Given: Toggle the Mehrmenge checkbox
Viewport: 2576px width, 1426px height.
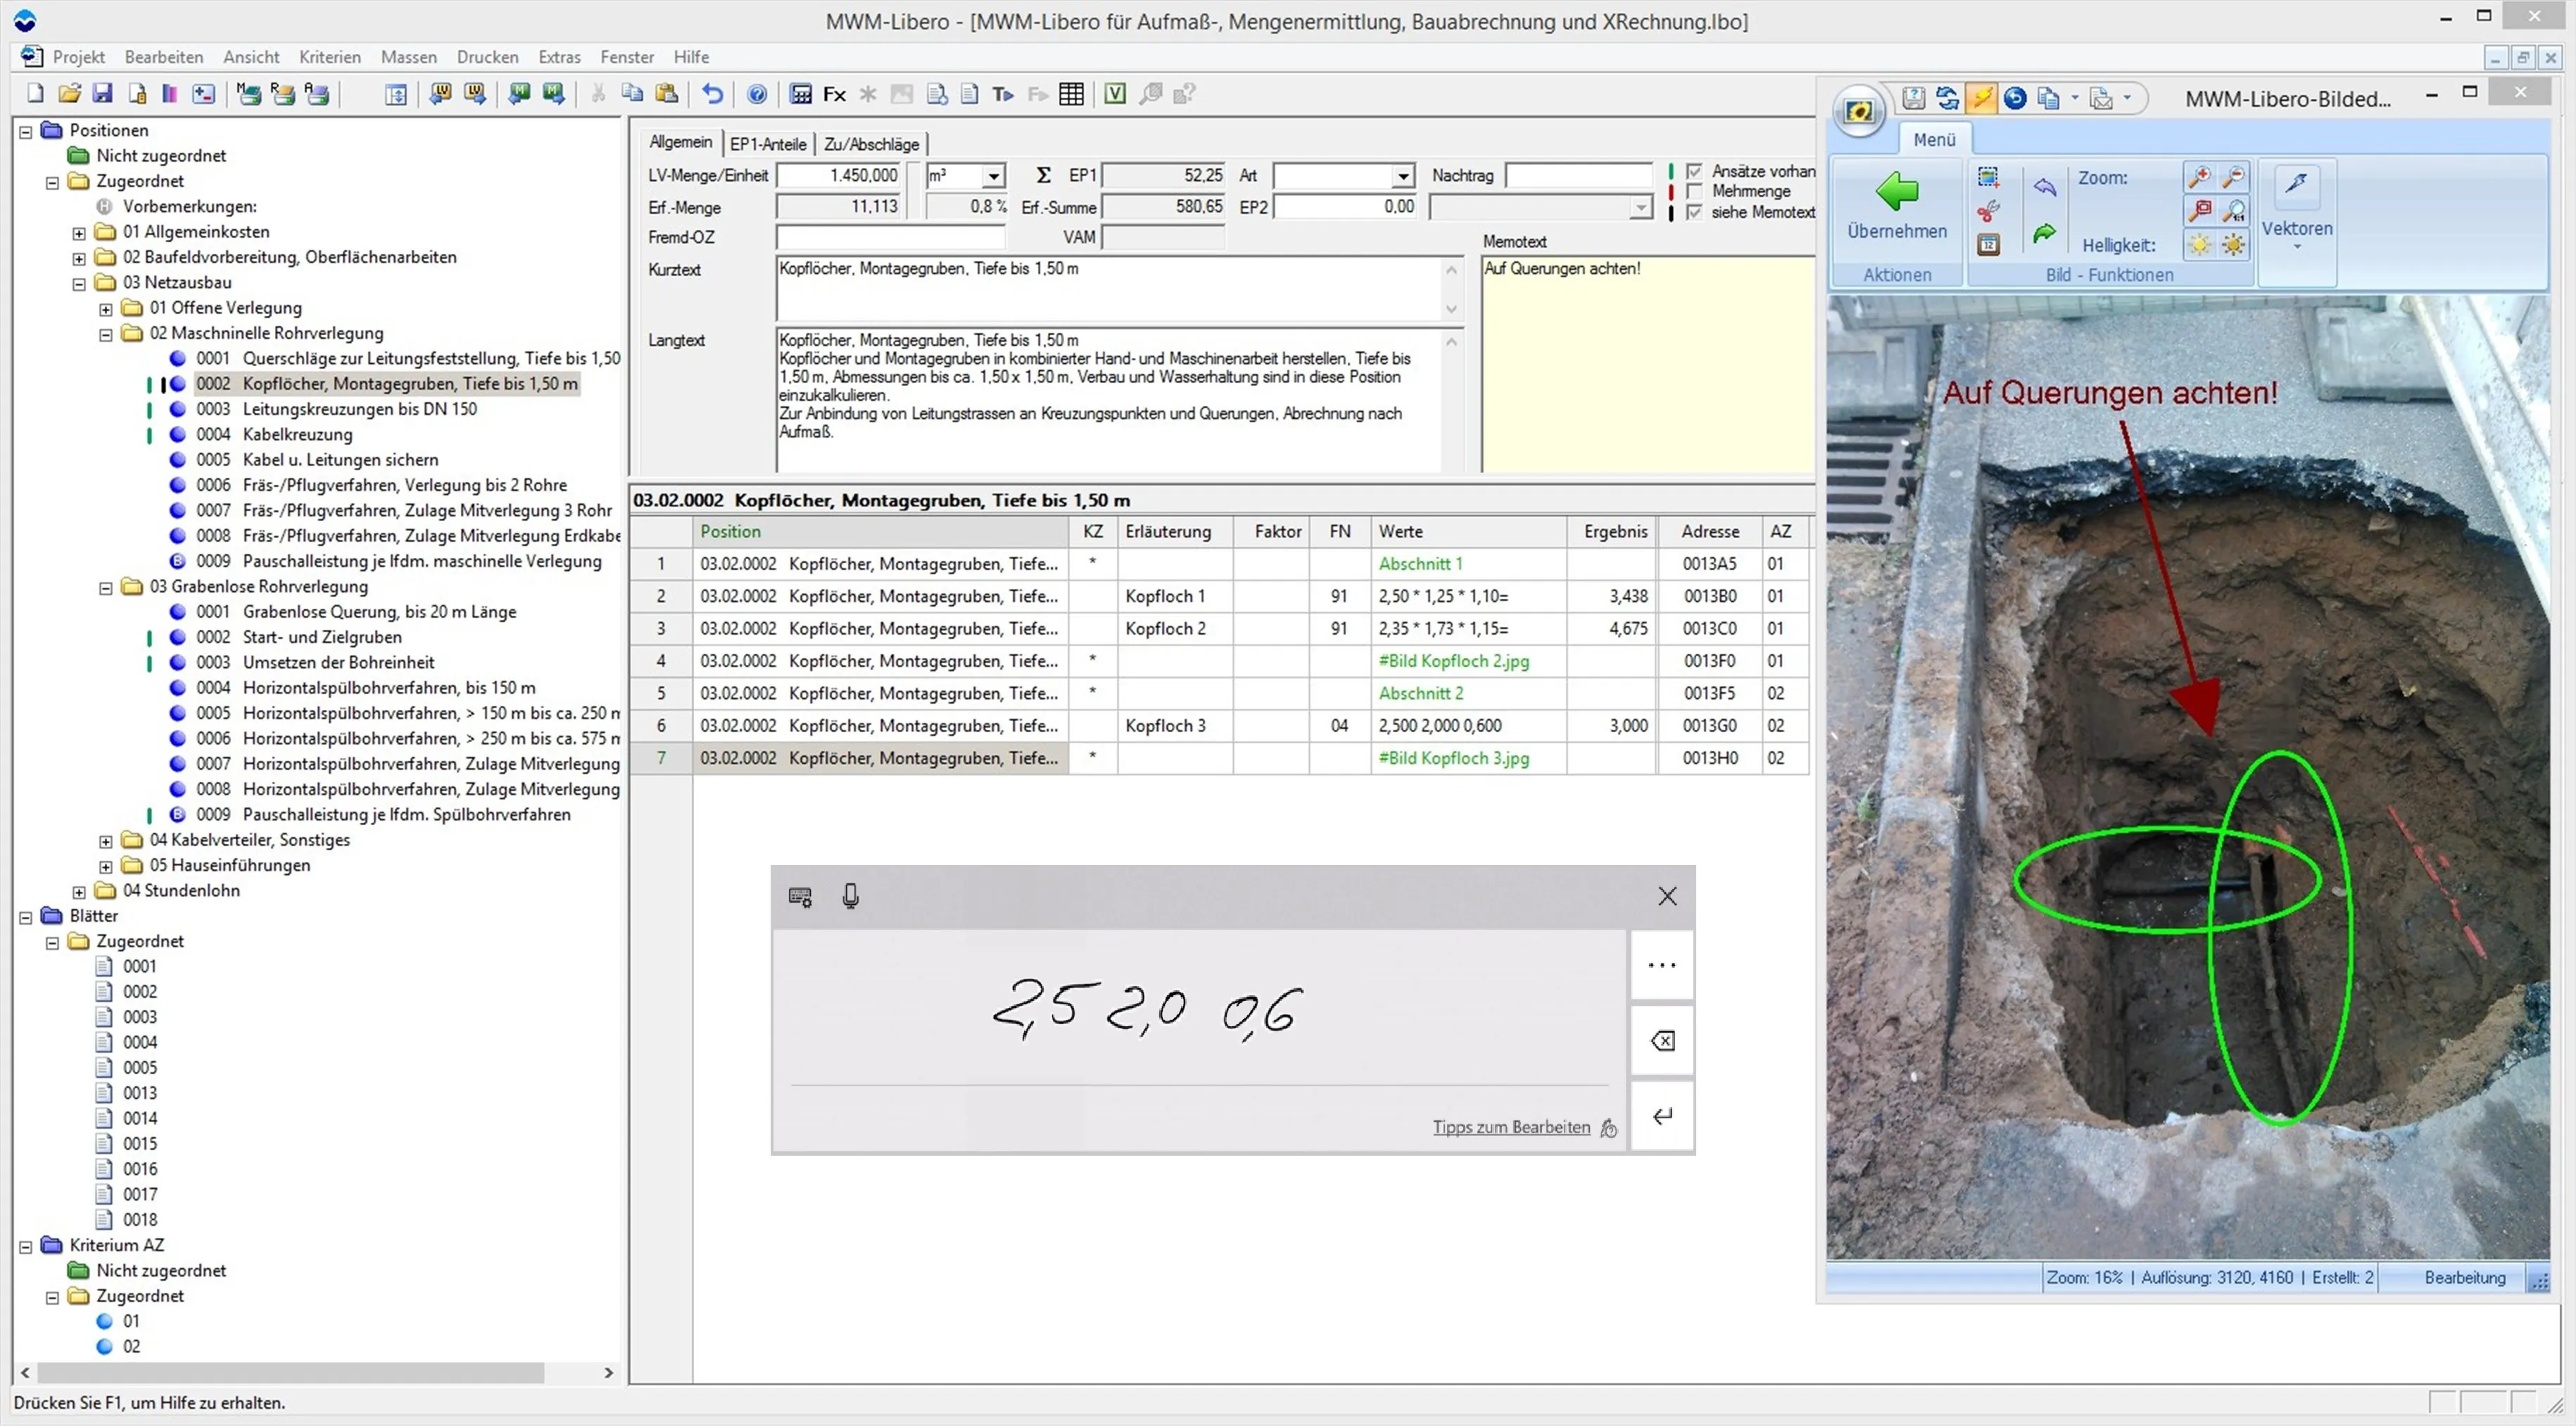Looking at the screenshot, I should (1694, 191).
